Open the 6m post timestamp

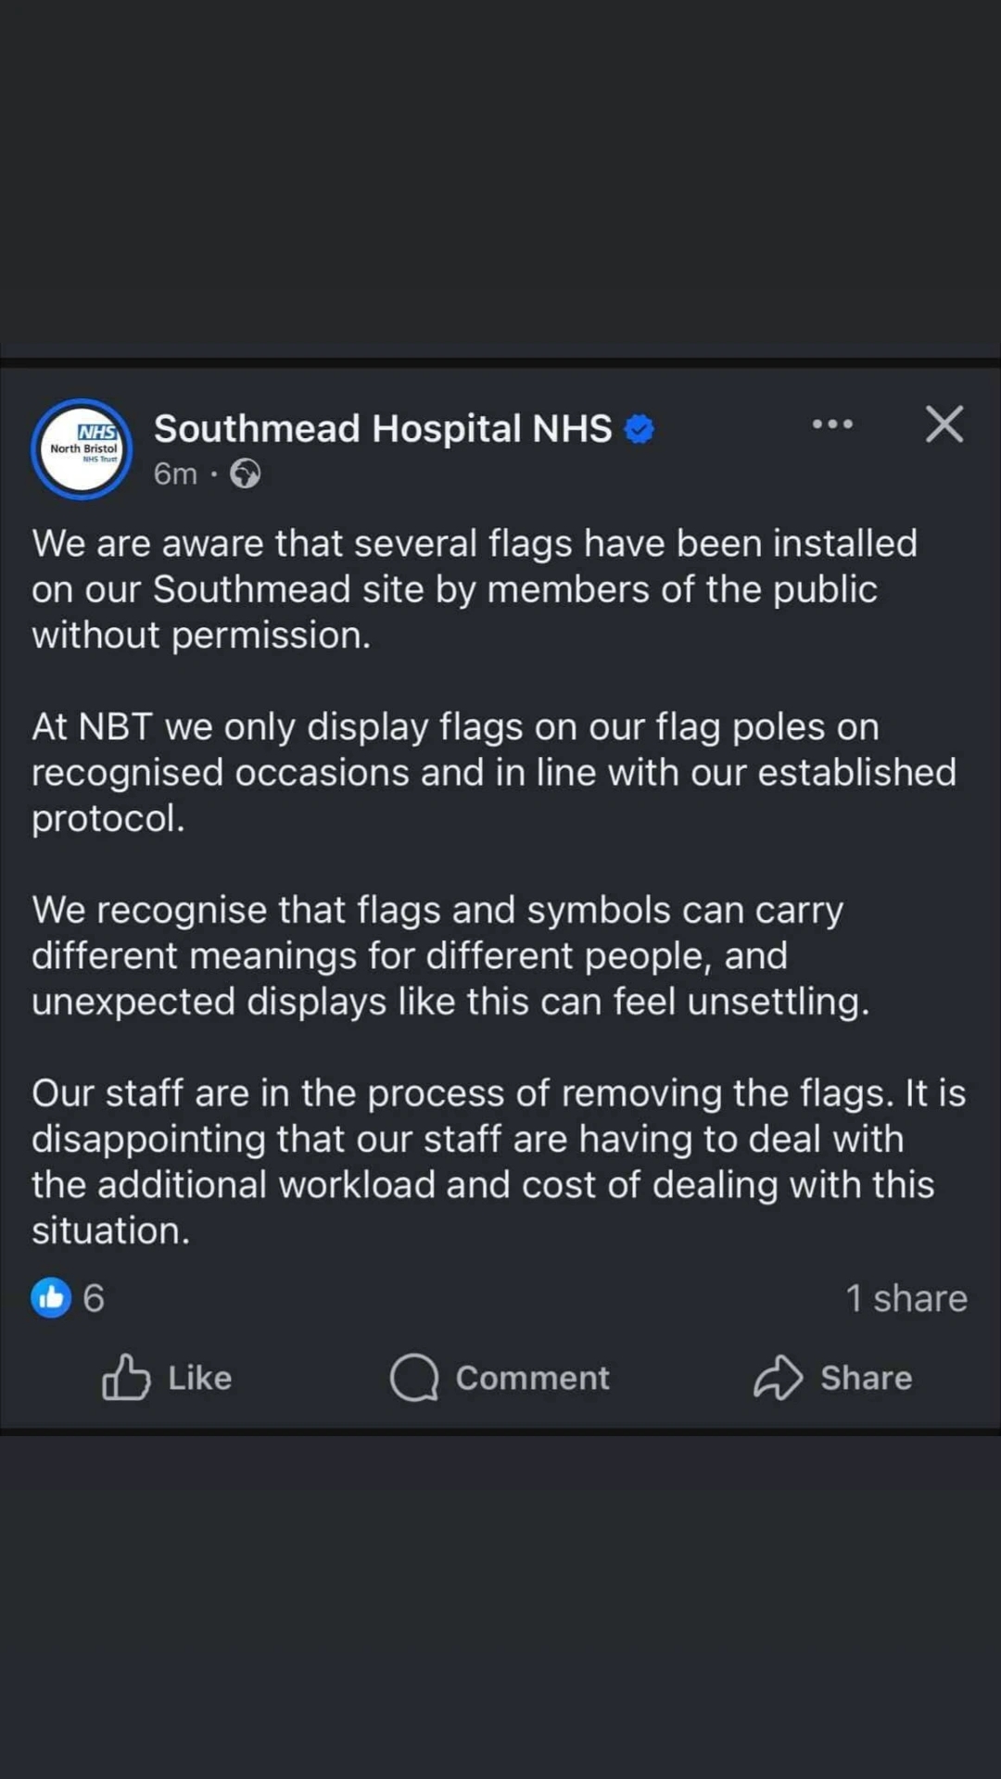tap(175, 474)
